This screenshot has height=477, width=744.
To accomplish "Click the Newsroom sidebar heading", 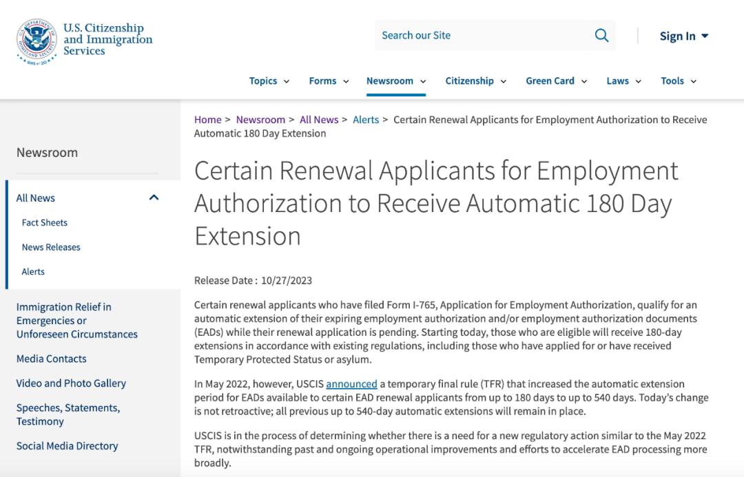I will click(47, 153).
